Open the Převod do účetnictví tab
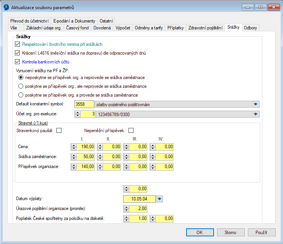Screen dimensions: 283x244 tap(29, 21)
